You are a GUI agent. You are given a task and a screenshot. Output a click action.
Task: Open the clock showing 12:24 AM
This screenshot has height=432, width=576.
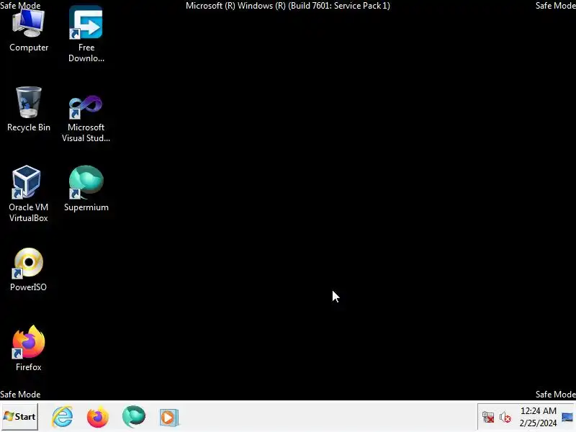538,411
